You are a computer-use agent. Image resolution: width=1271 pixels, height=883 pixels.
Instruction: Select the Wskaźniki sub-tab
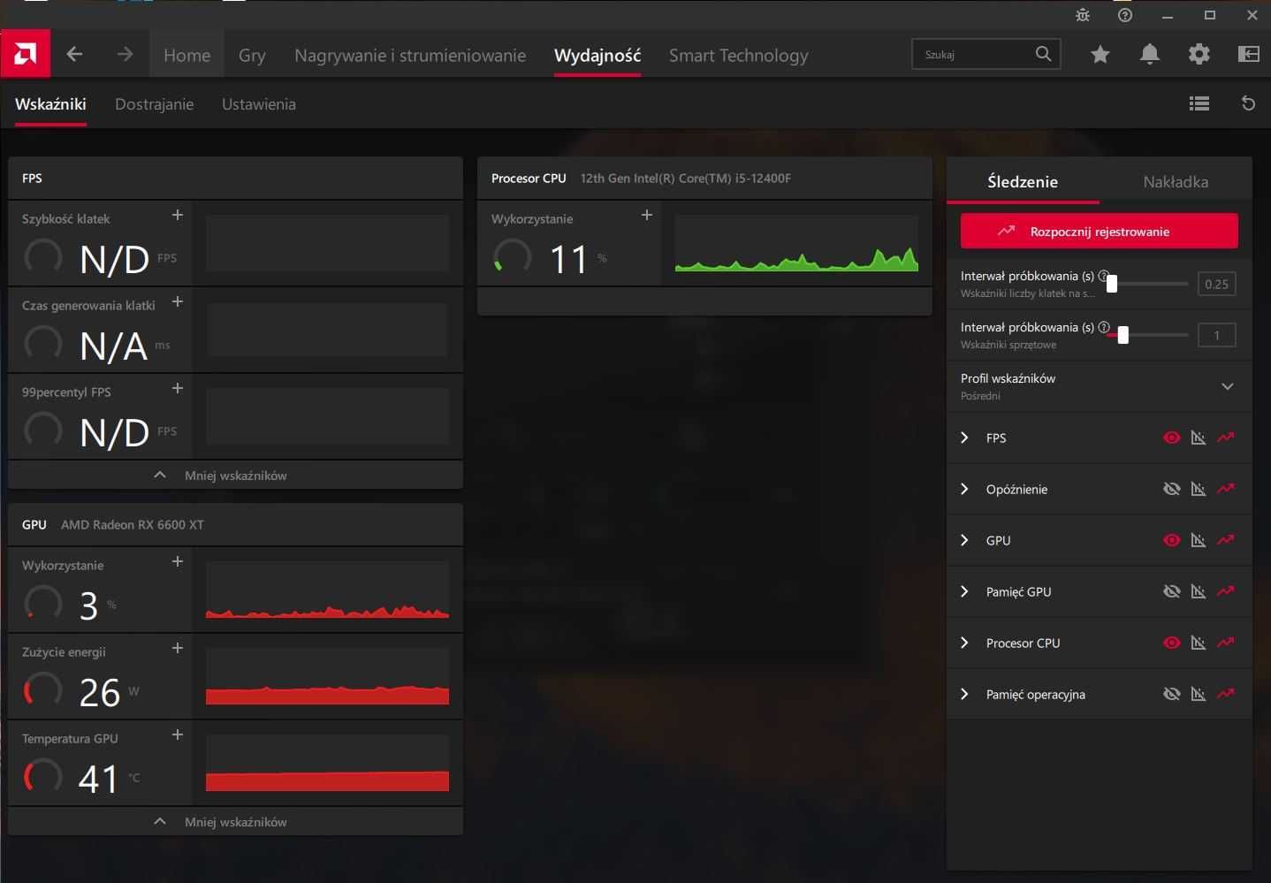(50, 103)
